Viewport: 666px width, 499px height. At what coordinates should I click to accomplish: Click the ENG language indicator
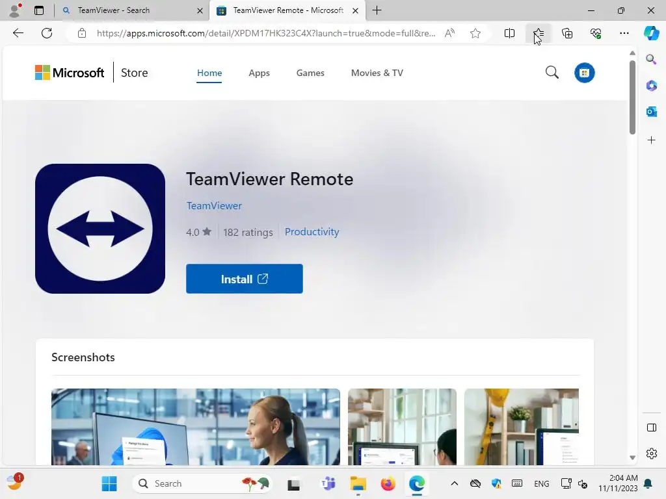(541, 483)
